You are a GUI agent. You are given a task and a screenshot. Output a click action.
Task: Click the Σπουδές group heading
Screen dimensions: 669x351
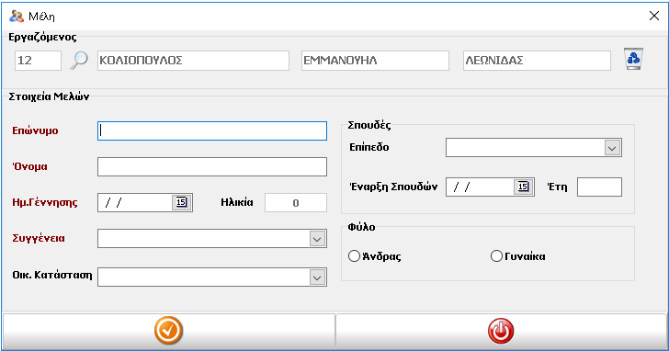click(369, 125)
